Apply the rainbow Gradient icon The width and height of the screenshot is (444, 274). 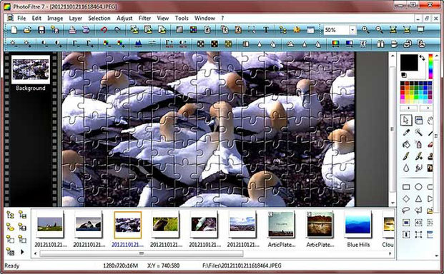[x=335, y=44]
